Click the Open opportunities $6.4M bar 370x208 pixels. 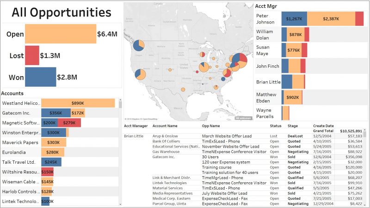pyautogui.click(x=61, y=34)
